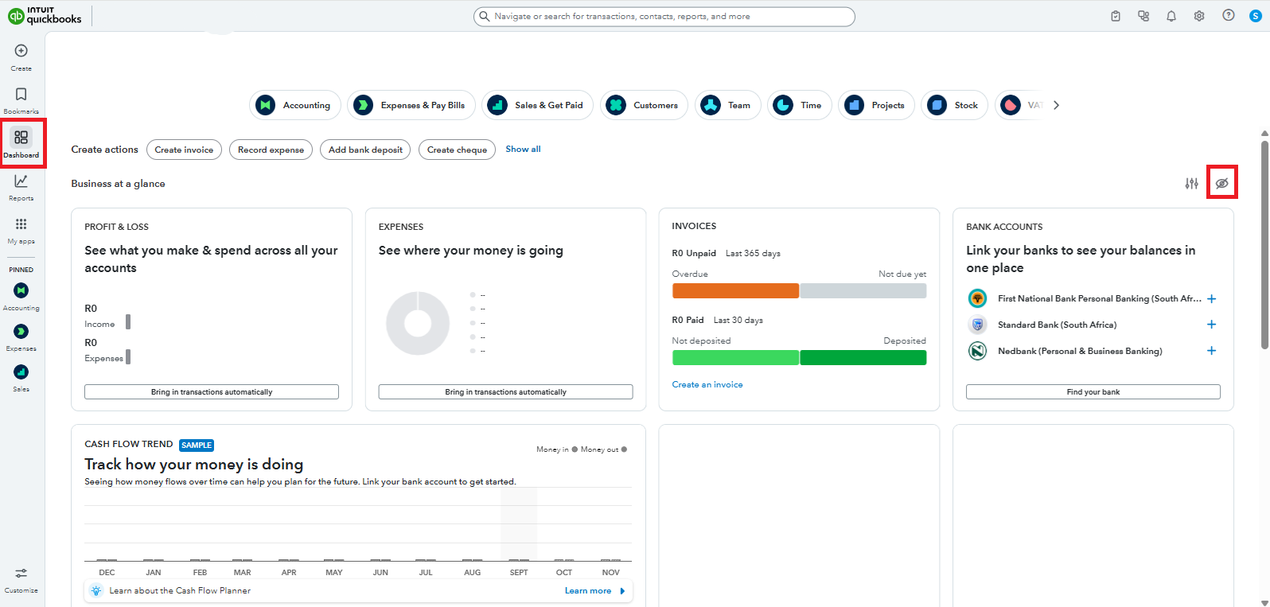Open the chat assistant icon in the header
1270x607 pixels.
point(1143,16)
